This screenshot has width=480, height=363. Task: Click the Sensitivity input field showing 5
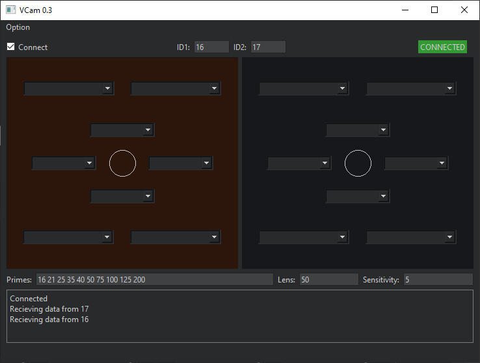(438, 280)
